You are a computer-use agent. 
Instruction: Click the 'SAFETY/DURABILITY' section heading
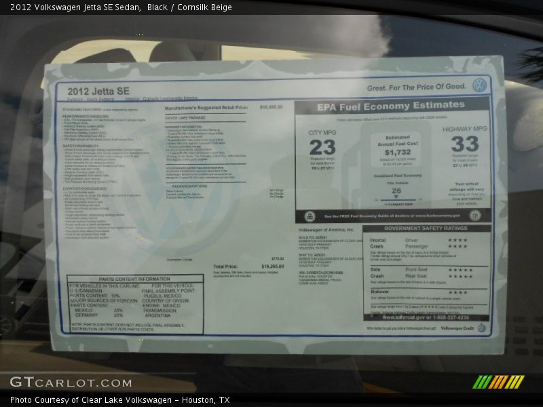(81, 146)
